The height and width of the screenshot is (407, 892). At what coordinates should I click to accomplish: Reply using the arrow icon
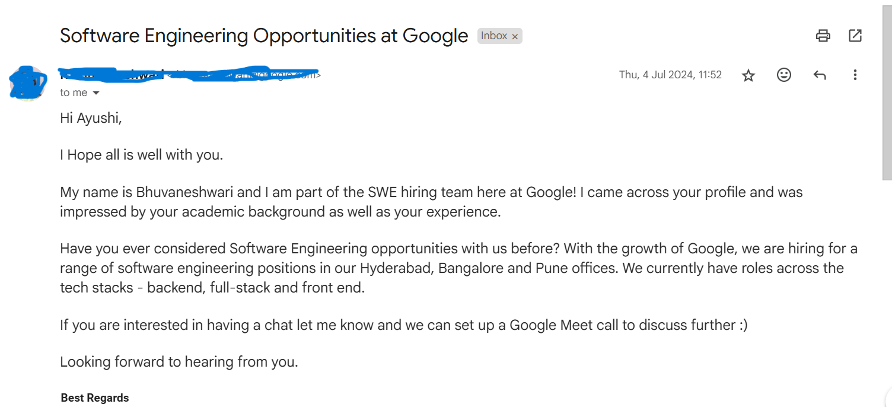[820, 75]
